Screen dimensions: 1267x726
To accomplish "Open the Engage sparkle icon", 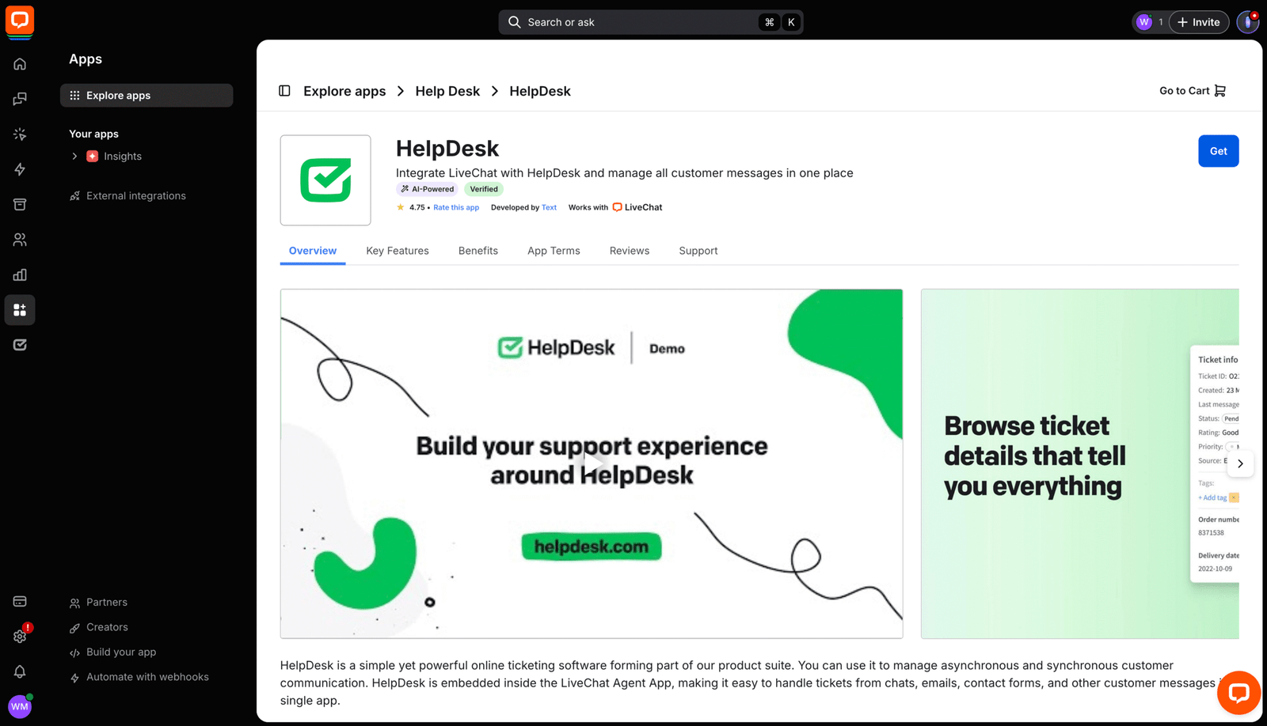I will [x=20, y=134].
